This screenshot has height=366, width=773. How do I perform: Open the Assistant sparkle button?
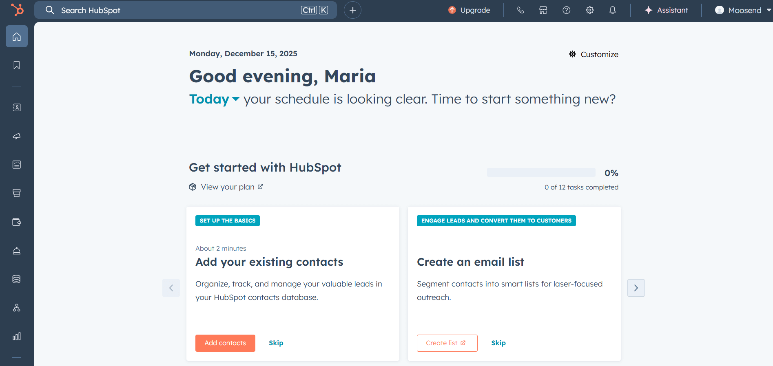[666, 10]
